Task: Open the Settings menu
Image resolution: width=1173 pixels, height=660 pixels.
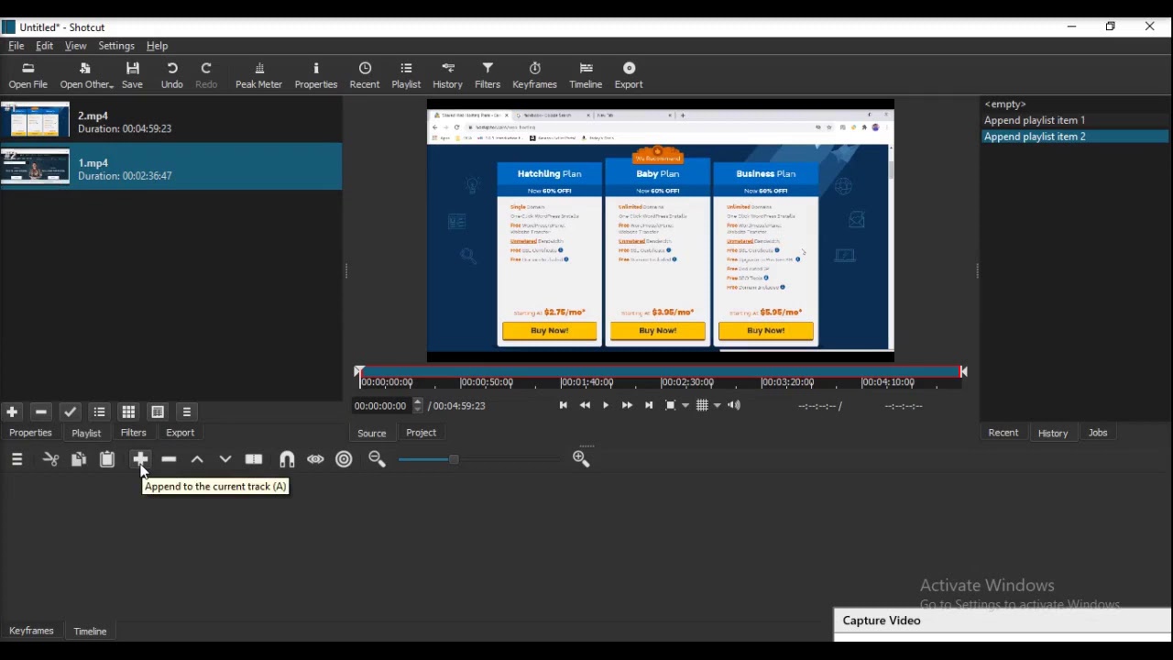Action: [117, 47]
